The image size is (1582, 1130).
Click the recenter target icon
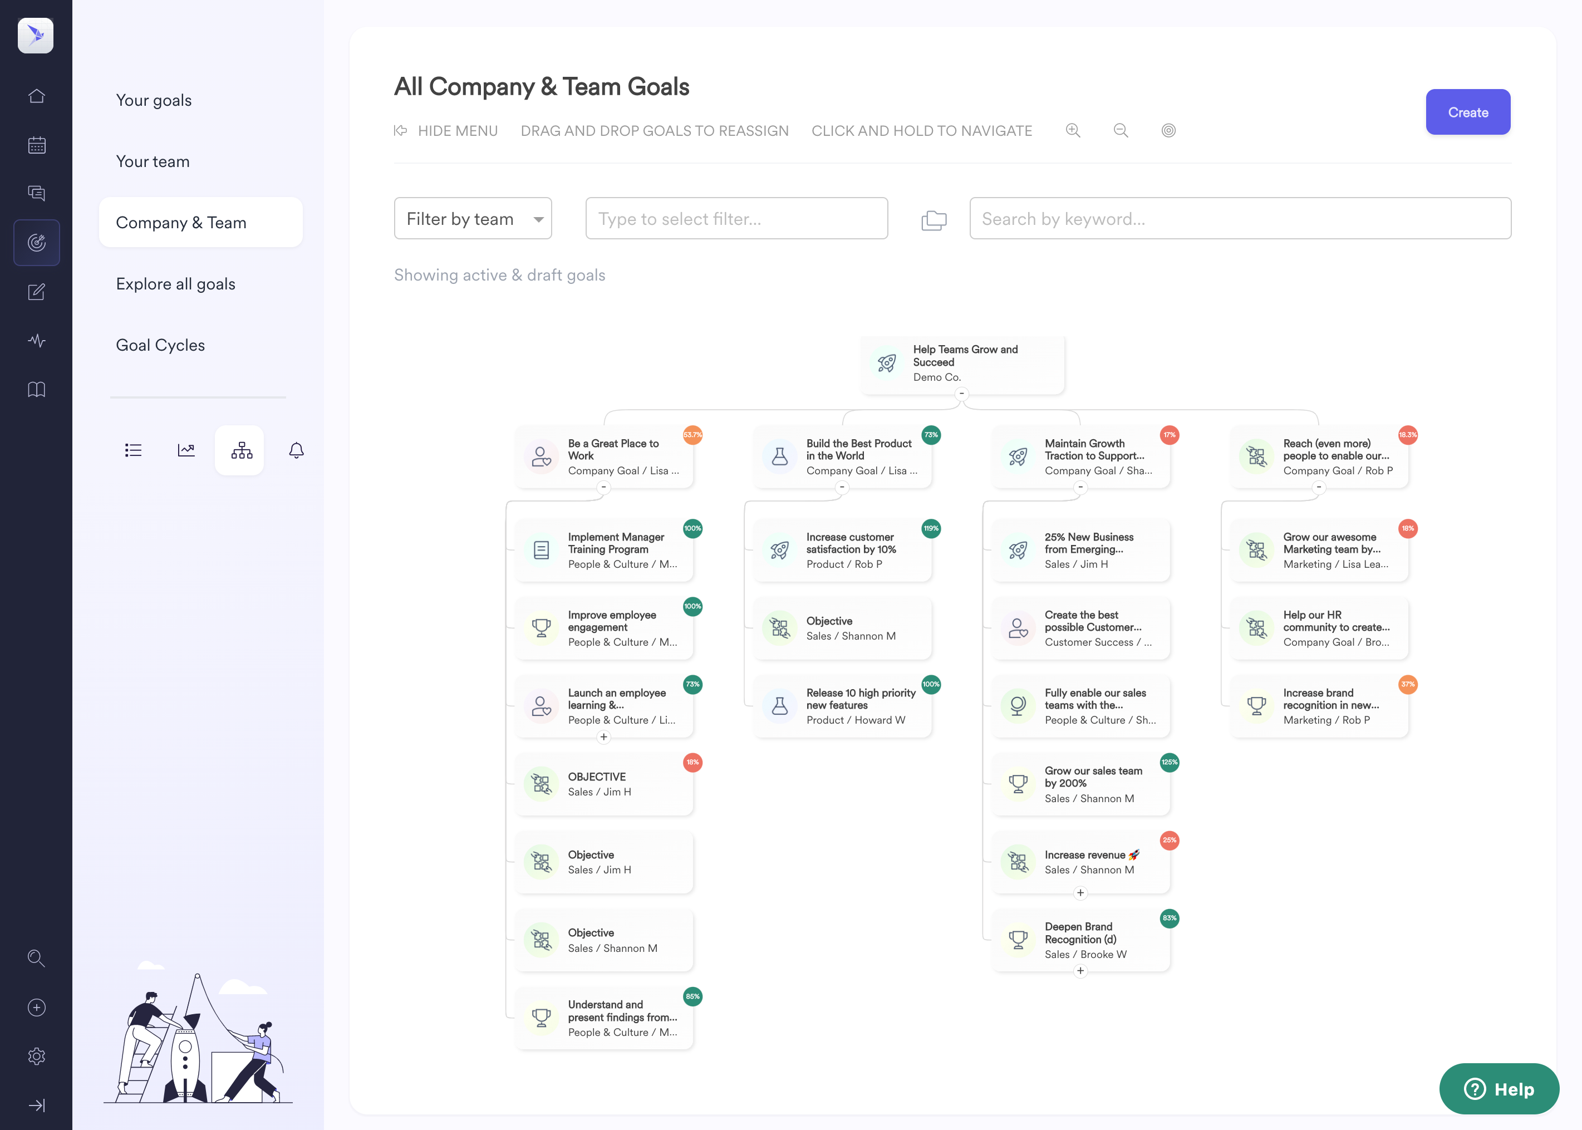point(1168,130)
